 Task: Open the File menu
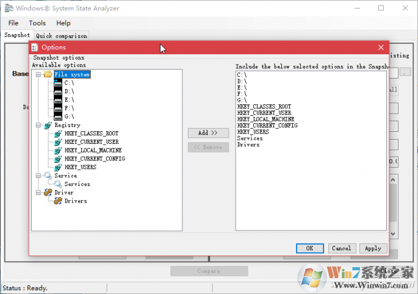click(x=13, y=23)
